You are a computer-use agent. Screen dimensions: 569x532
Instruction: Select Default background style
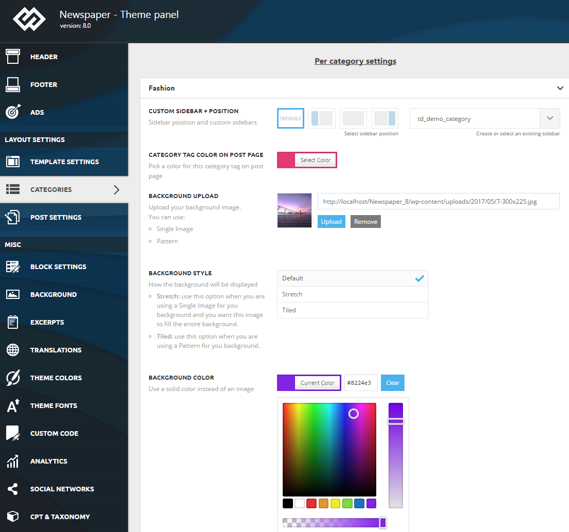353,278
